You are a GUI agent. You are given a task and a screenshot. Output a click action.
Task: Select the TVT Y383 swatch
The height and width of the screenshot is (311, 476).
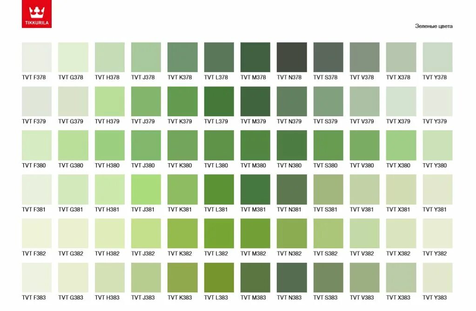coord(437,278)
